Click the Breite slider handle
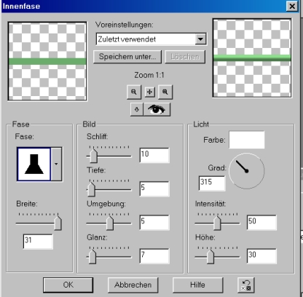The width and height of the screenshot is (303, 297). coord(58,223)
